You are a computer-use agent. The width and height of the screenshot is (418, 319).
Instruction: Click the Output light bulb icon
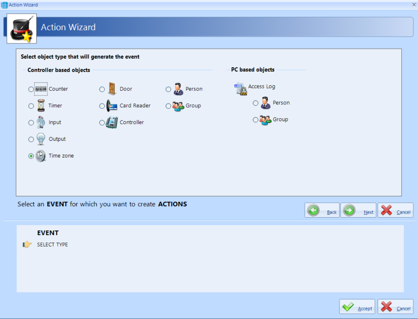point(41,139)
